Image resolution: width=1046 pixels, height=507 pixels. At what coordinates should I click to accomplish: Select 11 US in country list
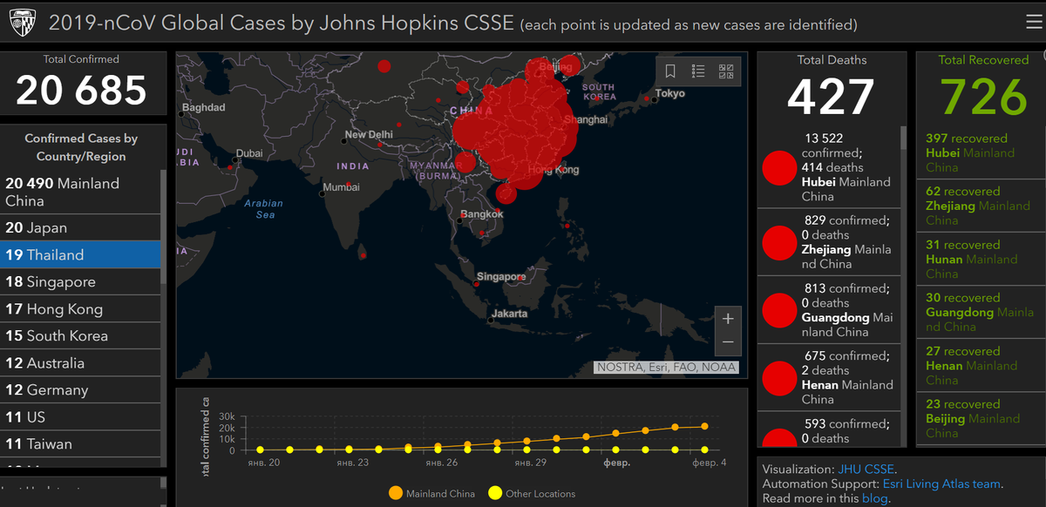(x=80, y=416)
